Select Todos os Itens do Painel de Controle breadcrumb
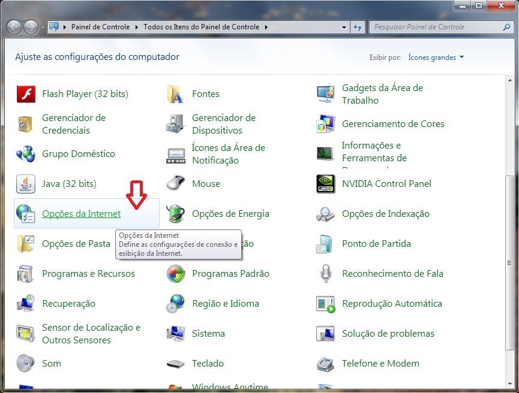The image size is (519, 393). point(201,27)
